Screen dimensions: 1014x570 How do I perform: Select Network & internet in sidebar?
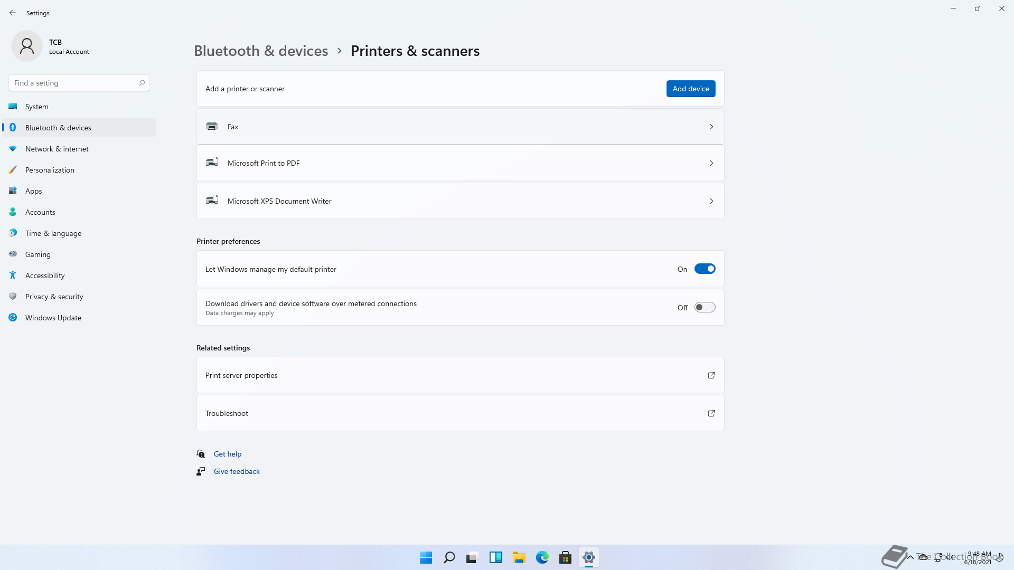(79, 149)
